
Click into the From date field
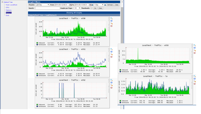(62, 5)
